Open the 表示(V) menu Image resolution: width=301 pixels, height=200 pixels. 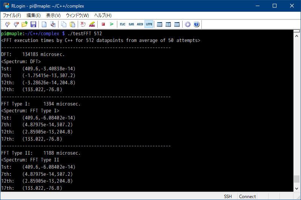coord(53,16)
